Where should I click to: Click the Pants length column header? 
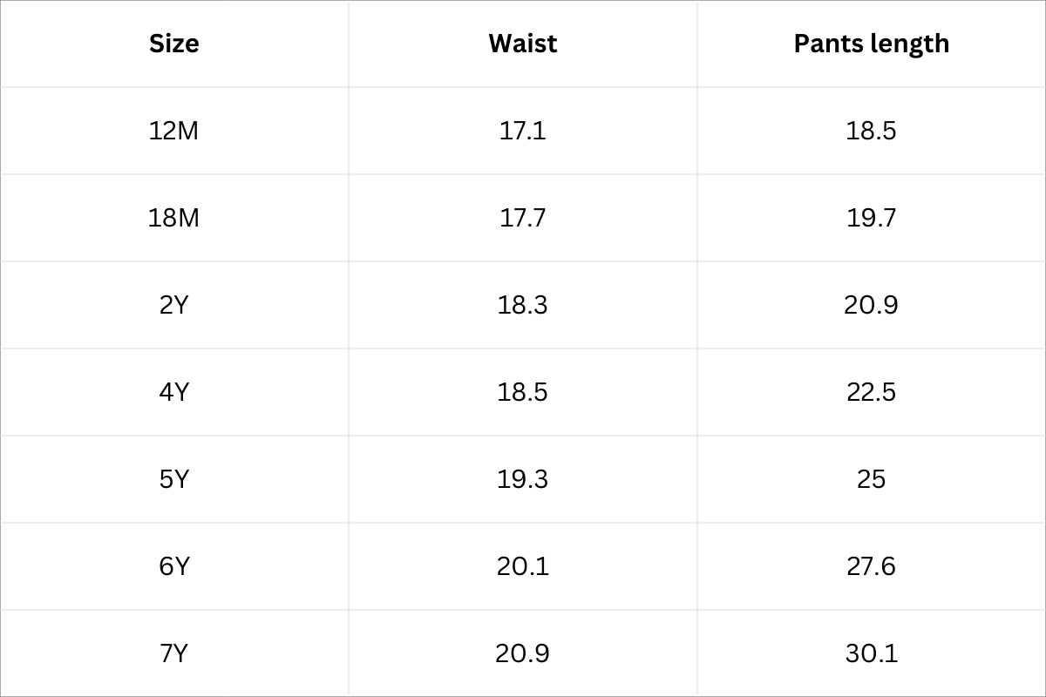click(872, 44)
